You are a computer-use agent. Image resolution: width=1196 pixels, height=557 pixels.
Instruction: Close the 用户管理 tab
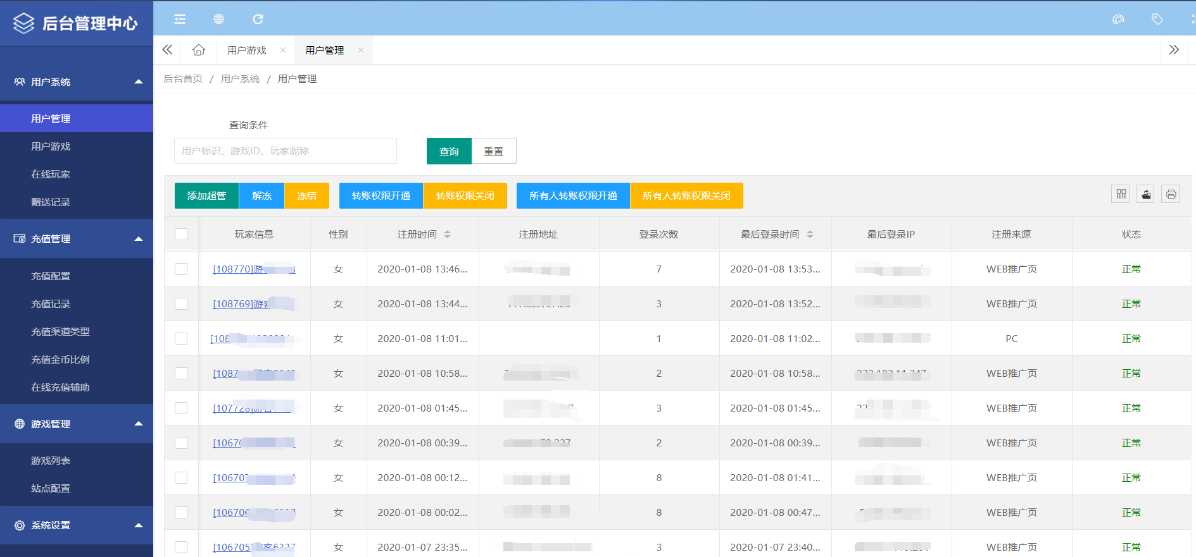pos(361,50)
